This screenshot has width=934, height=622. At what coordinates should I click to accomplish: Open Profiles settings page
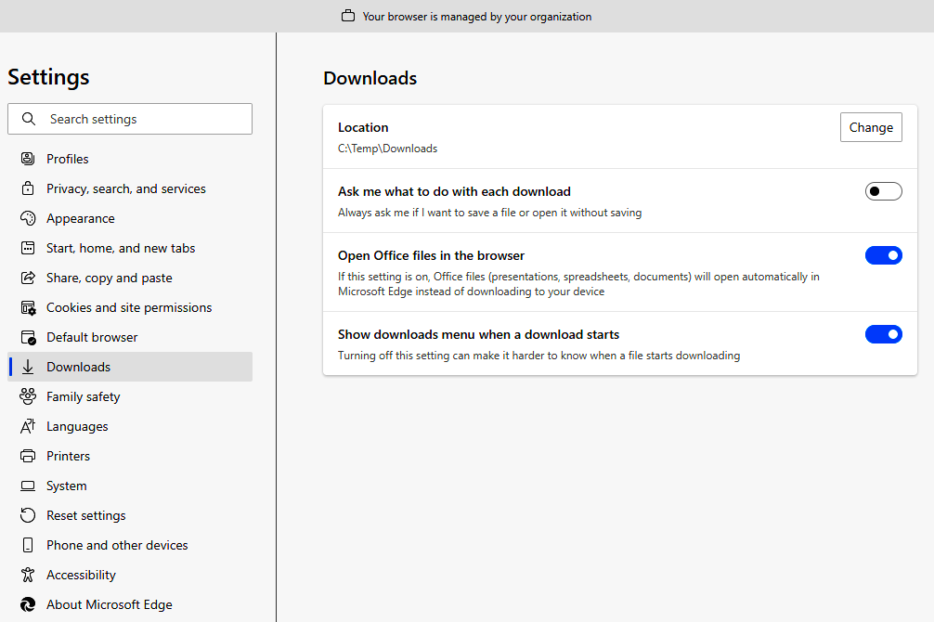click(130, 159)
